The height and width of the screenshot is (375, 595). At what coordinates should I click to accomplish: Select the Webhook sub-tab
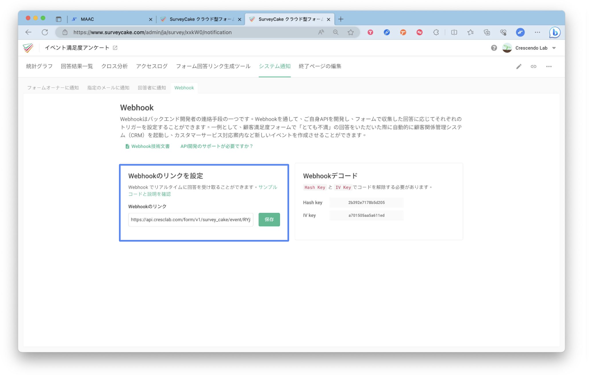(x=184, y=88)
